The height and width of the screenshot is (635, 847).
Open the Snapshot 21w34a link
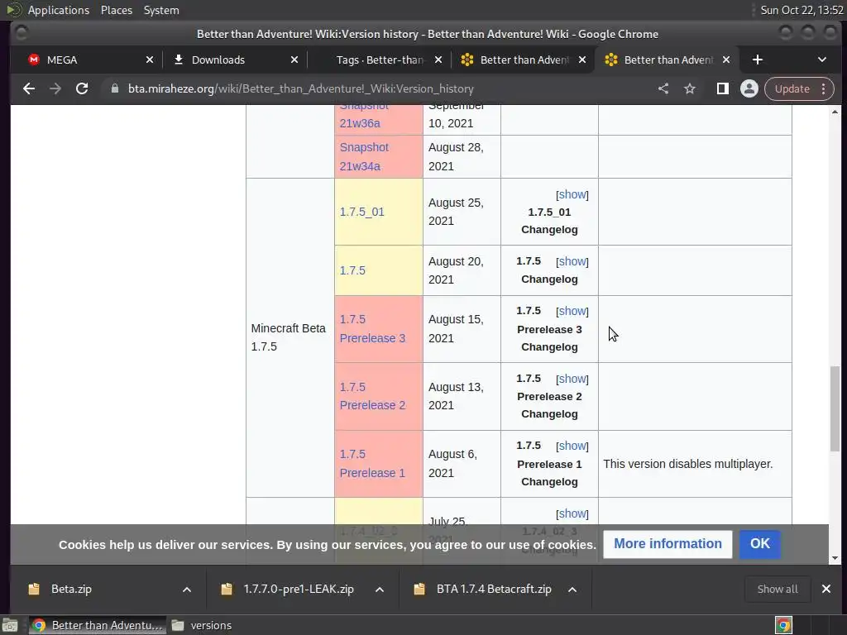click(x=364, y=156)
